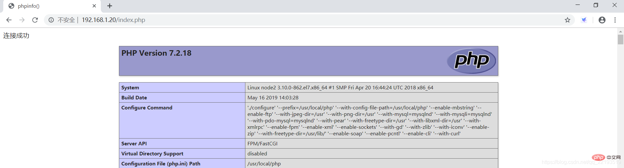Open the user profile icon
This screenshot has height=168, width=624.
pos(602,20)
